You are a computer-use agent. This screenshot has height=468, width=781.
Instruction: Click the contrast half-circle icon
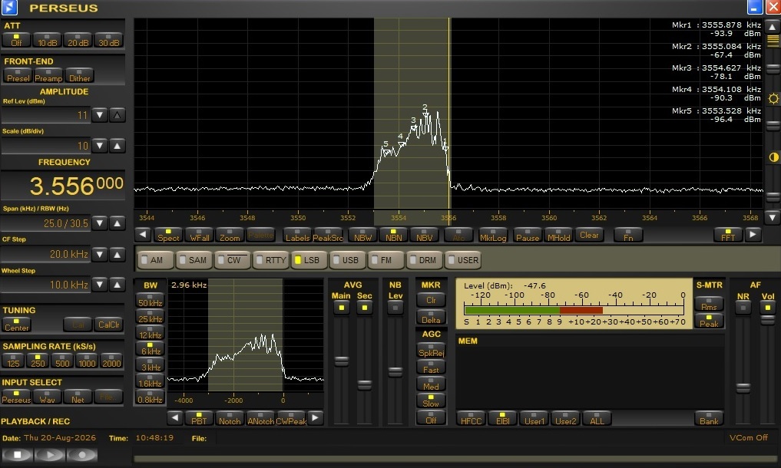[x=773, y=157]
